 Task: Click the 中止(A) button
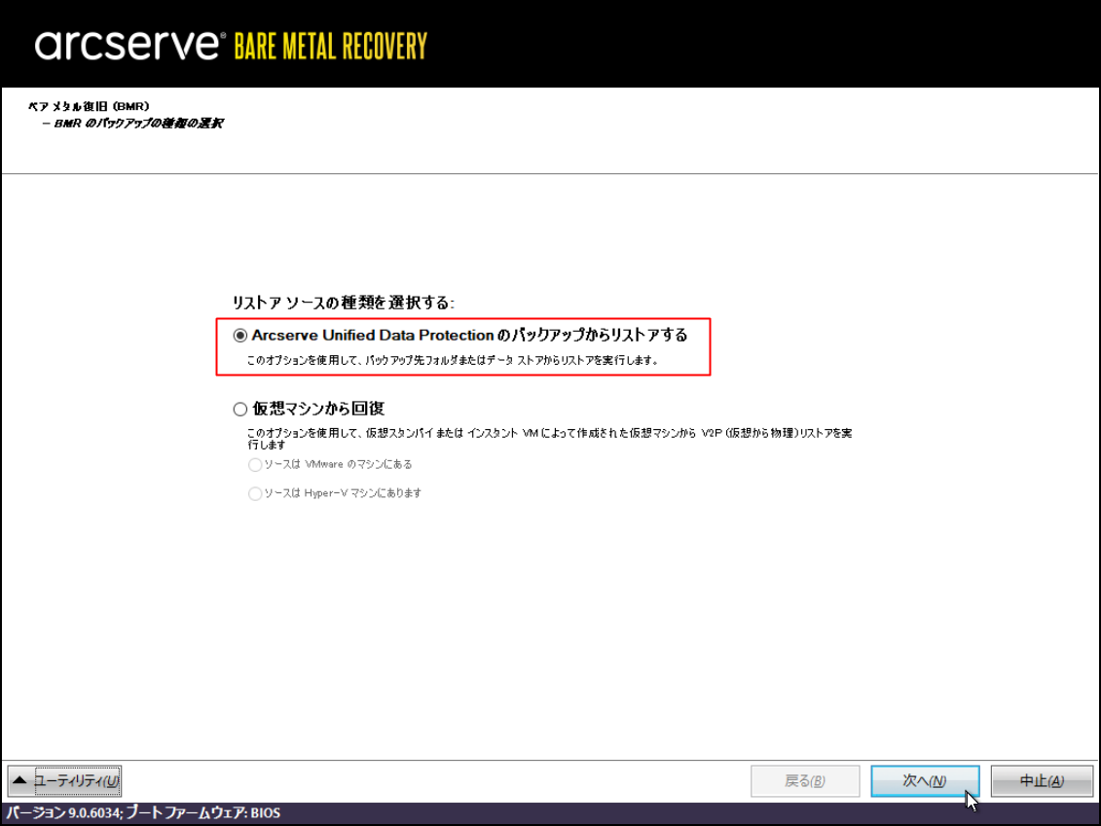[1042, 781]
